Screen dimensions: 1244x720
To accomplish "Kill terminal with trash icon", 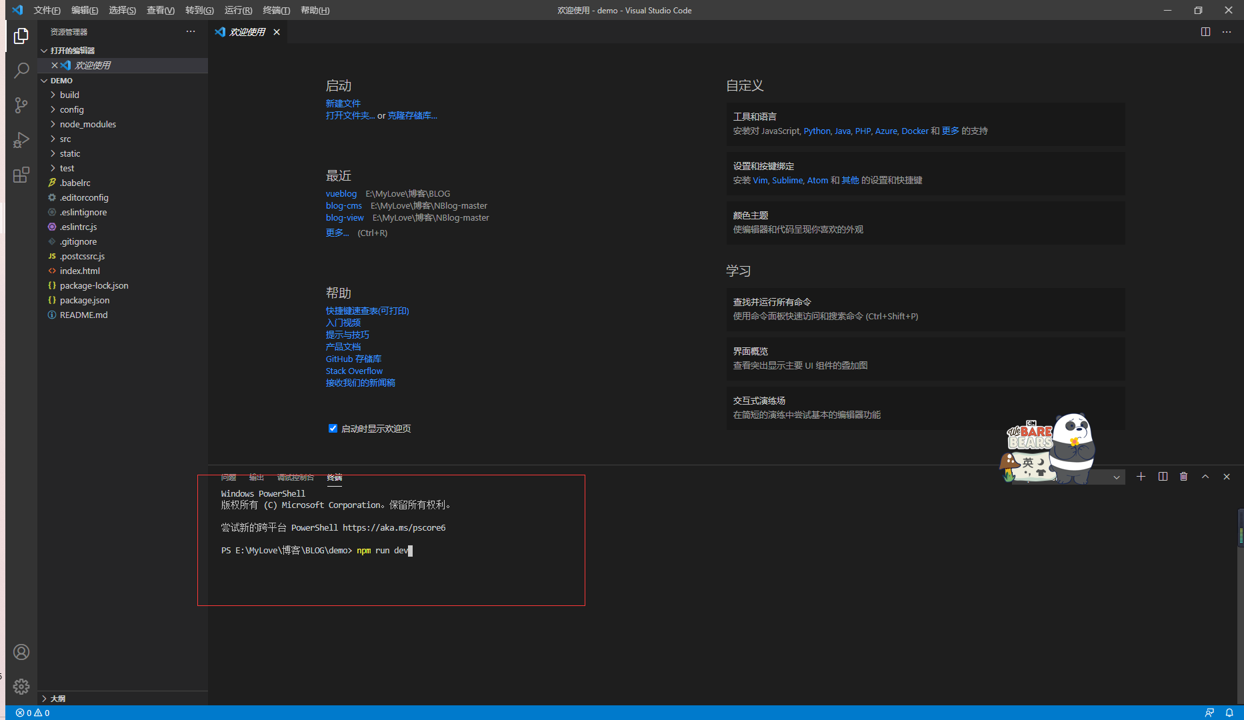I will tap(1184, 477).
